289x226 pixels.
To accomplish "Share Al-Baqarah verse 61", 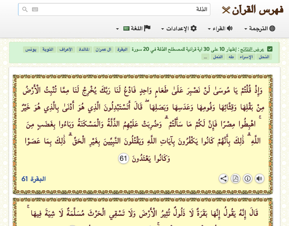I will 224,179.
